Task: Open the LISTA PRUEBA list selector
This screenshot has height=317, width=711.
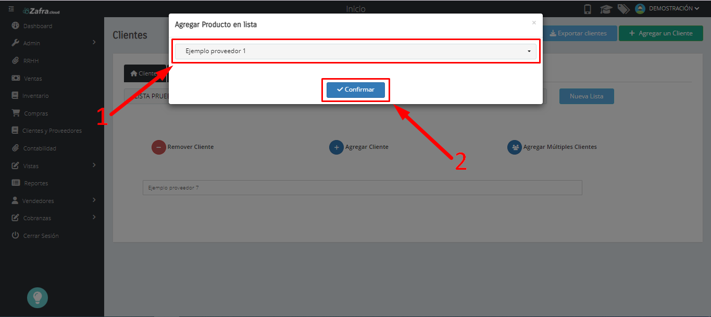Action: click(335, 96)
